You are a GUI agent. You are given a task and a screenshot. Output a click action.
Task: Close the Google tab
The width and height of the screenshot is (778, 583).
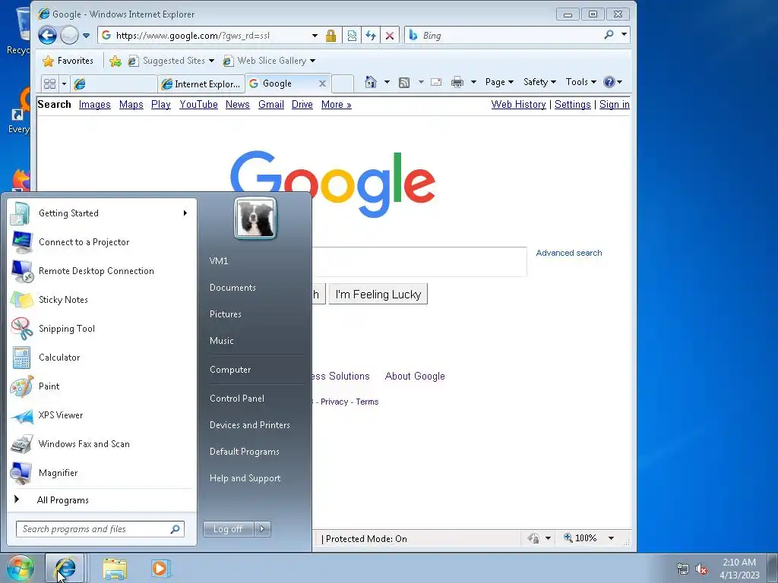click(x=322, y=84)
